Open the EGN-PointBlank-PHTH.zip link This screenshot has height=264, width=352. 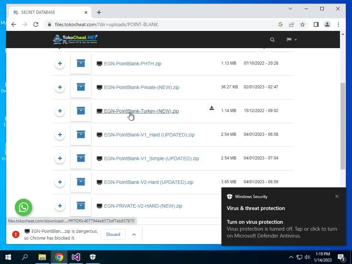click(x=132, y=64)
